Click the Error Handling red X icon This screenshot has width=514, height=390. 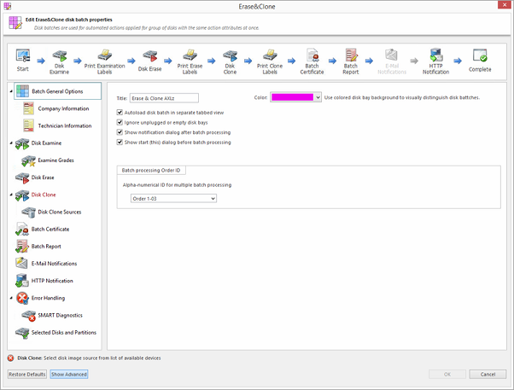pos(22,298)
